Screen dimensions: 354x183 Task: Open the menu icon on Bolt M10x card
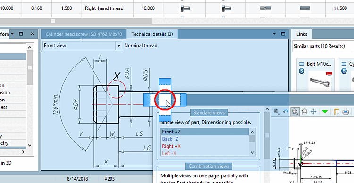302,64
